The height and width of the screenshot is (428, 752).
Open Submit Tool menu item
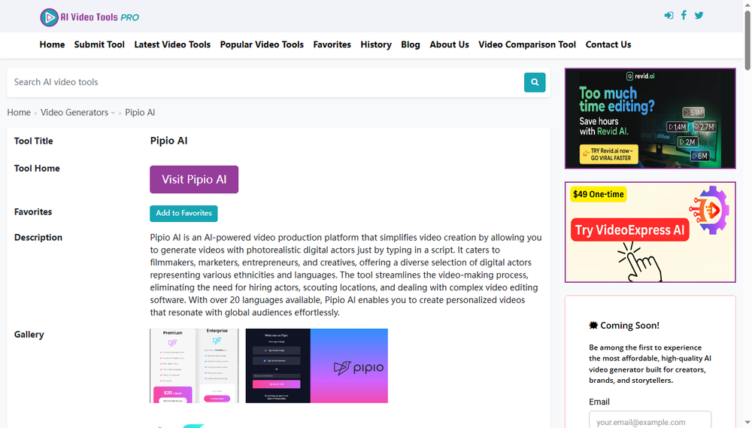coord(99,44)
